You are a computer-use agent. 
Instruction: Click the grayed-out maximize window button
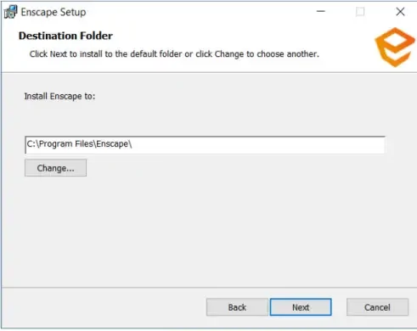coord(360,12)
